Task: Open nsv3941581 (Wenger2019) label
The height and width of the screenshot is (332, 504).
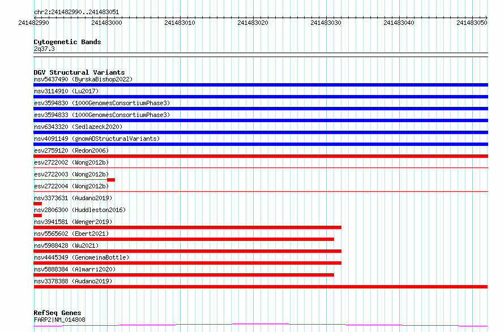Action: [x=73, y=222]
